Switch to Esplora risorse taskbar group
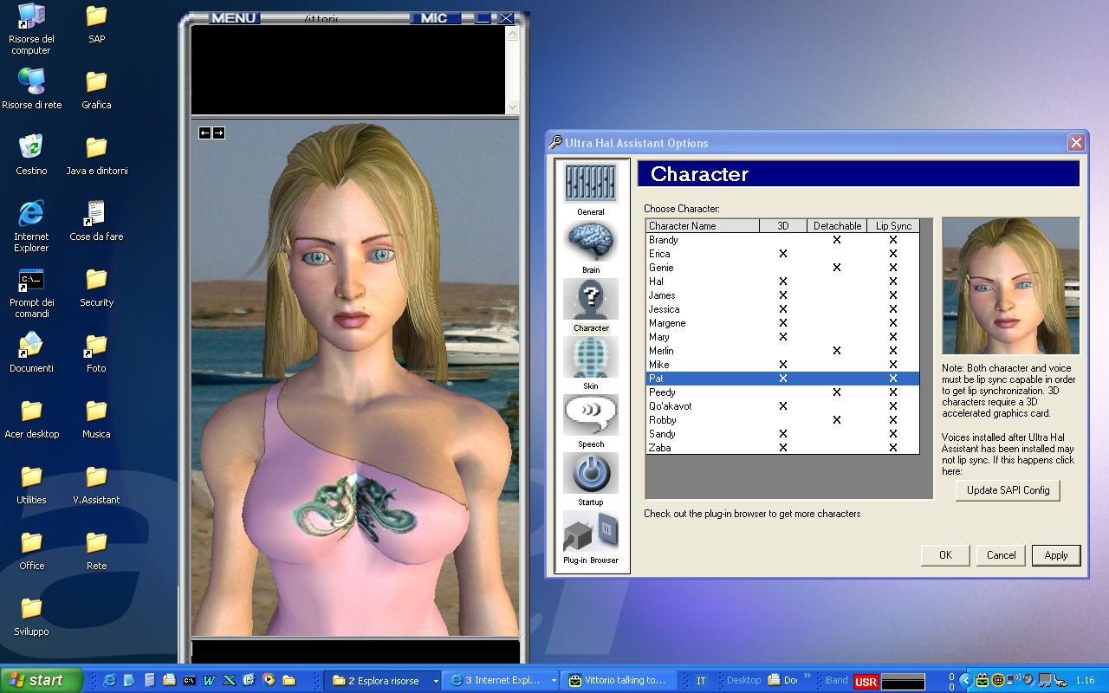This screenshot has width=1109, height=693. coord(385,681)
